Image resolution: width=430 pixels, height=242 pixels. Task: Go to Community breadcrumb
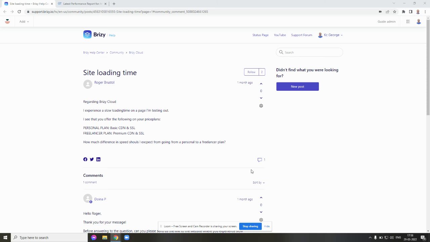pyautogui.click(x=117, y=52)
